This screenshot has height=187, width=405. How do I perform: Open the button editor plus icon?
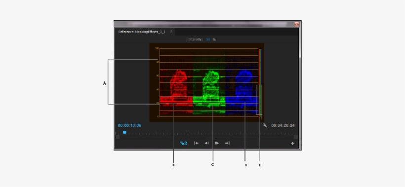[292, 144]
